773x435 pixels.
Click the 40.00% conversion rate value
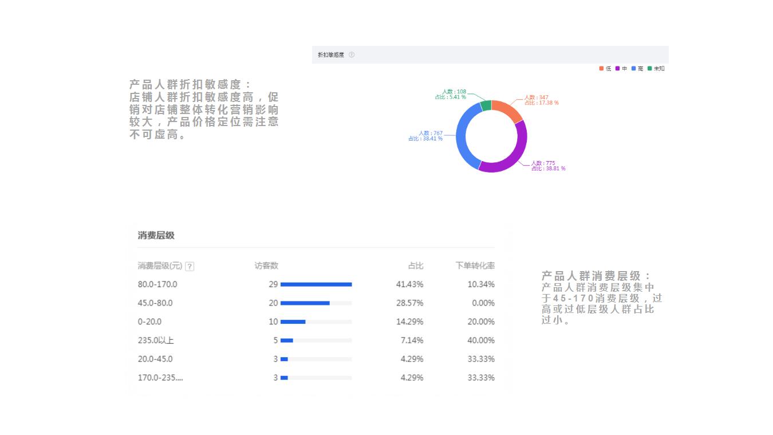[480, 340]
